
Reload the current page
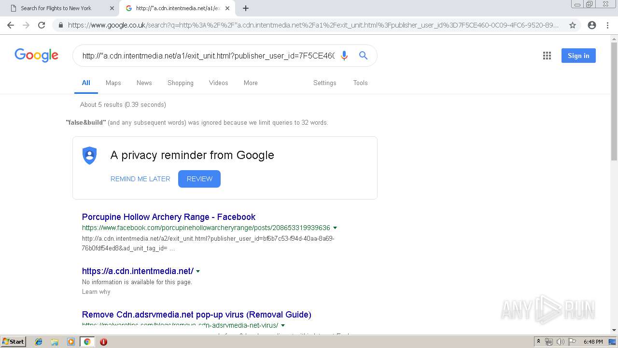tap(42, 25)
